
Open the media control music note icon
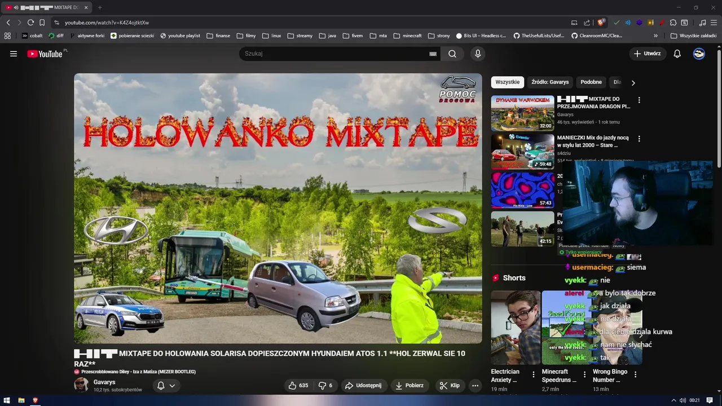(702, 23)
